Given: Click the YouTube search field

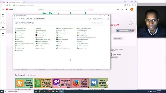Looking at the screenshot, I should 63,9.
